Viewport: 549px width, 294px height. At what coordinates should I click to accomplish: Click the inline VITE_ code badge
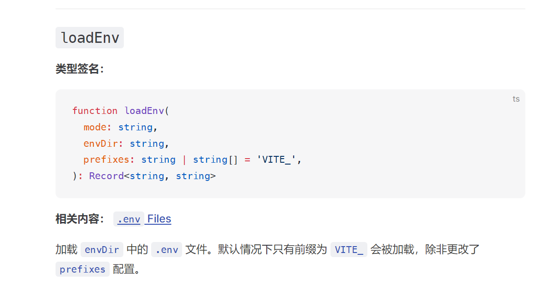(349, 250)
